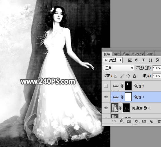The height and width of the screenshot is (147, 161).
Task: Open the 类型 layer filter dropdown
Action: coord(113,60)
